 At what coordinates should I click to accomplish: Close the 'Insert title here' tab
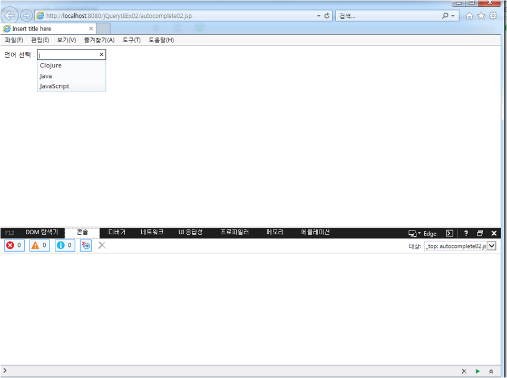click(x=91, y=29)
